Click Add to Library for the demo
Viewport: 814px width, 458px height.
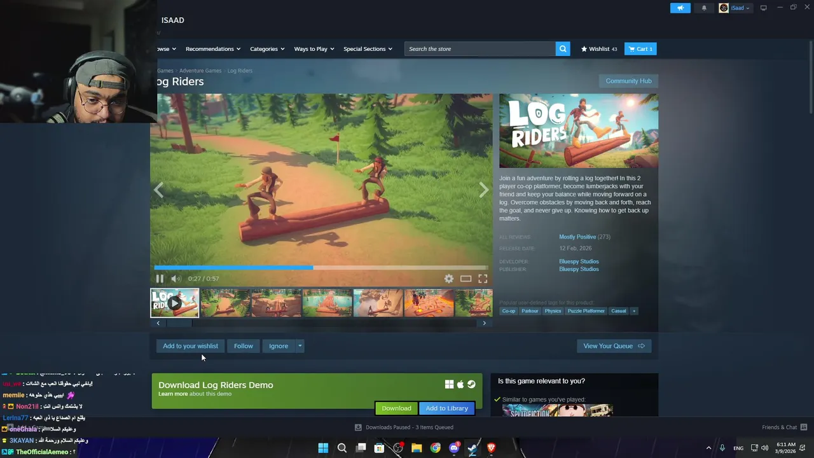click(446, 408)
